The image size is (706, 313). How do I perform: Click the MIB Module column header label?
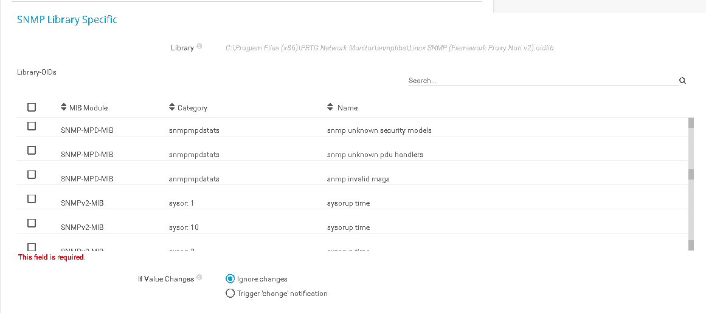(x=89, y=108)
